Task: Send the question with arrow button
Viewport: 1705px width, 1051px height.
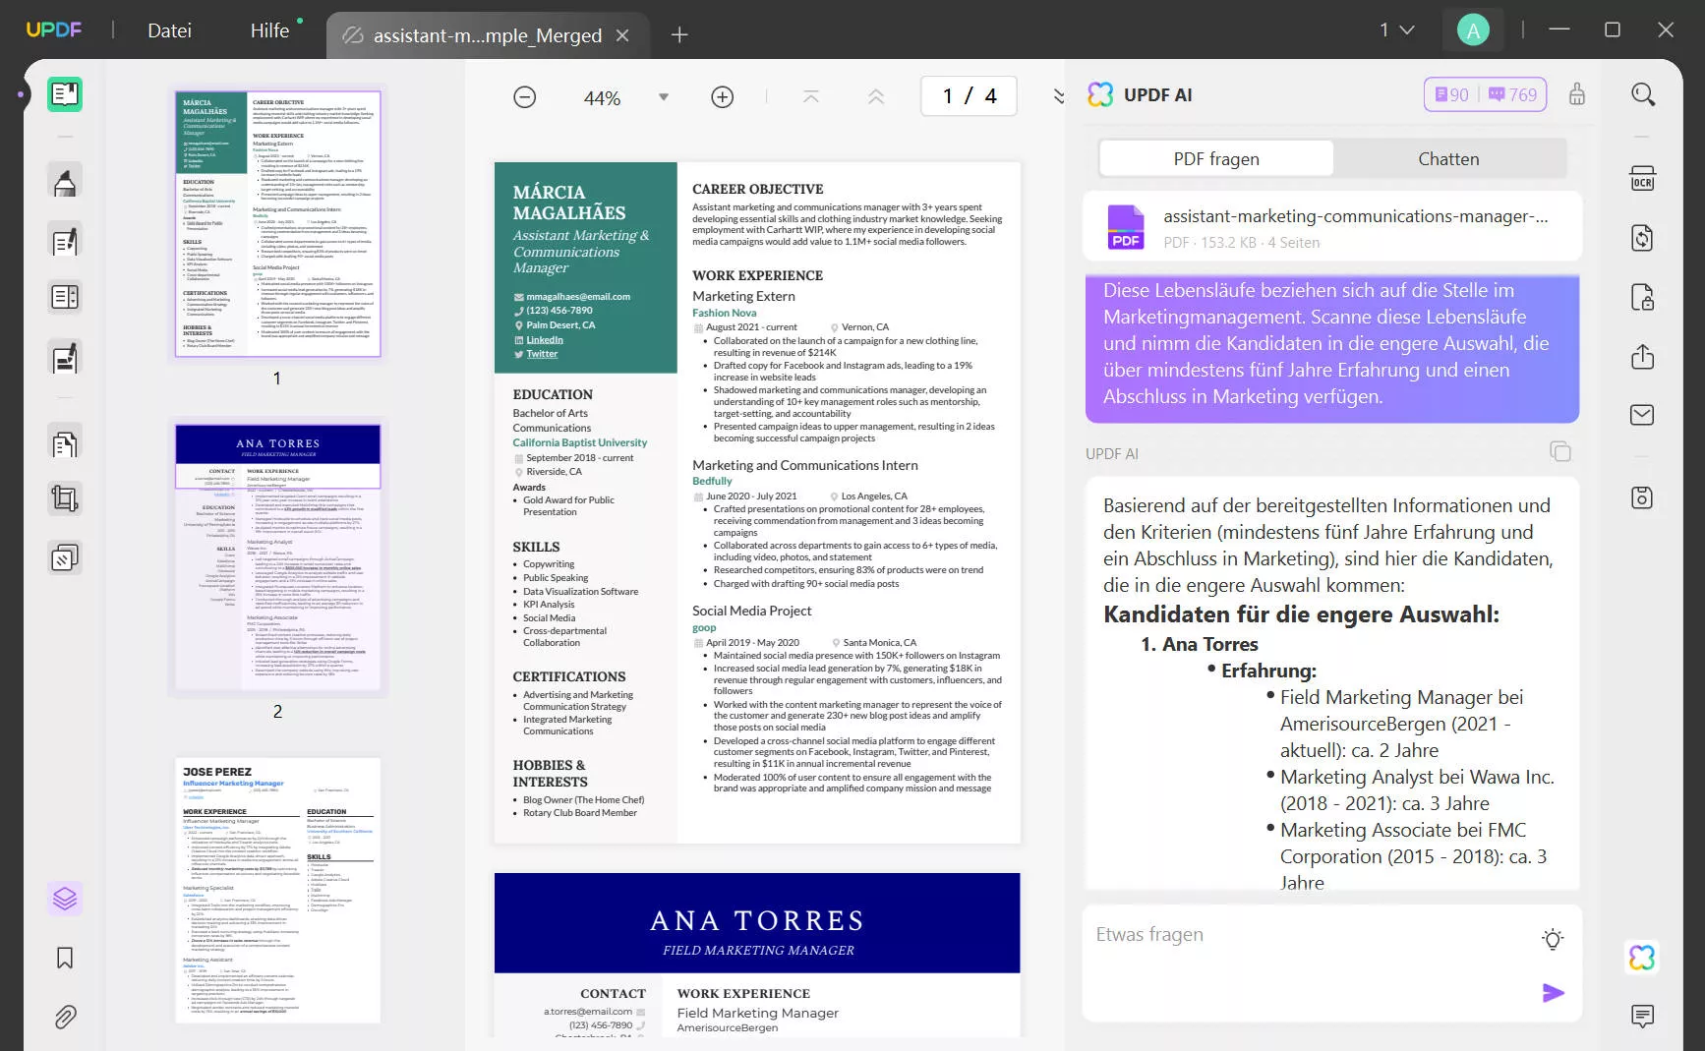Action: click(1554, 993)
